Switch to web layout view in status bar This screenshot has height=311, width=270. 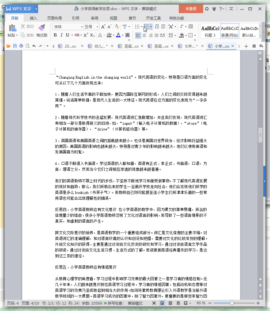coord(178,303)
